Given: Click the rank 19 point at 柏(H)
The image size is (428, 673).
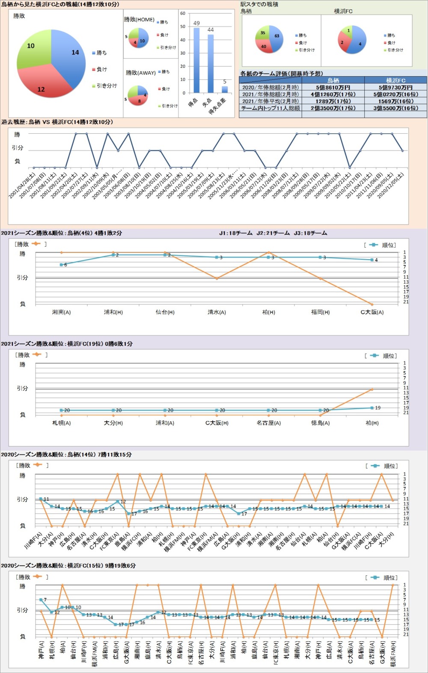Looking at the screenshot, I should pos(372,408).
